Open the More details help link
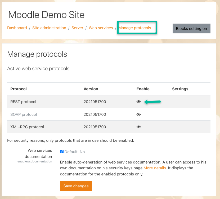Image resolution: width=220 pixels, height=199 pixels. point(154,168)
